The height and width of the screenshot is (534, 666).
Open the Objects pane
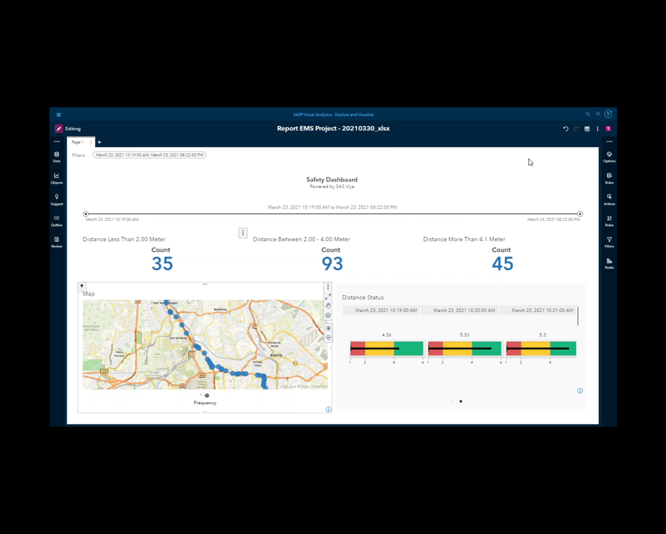[57, 177]
